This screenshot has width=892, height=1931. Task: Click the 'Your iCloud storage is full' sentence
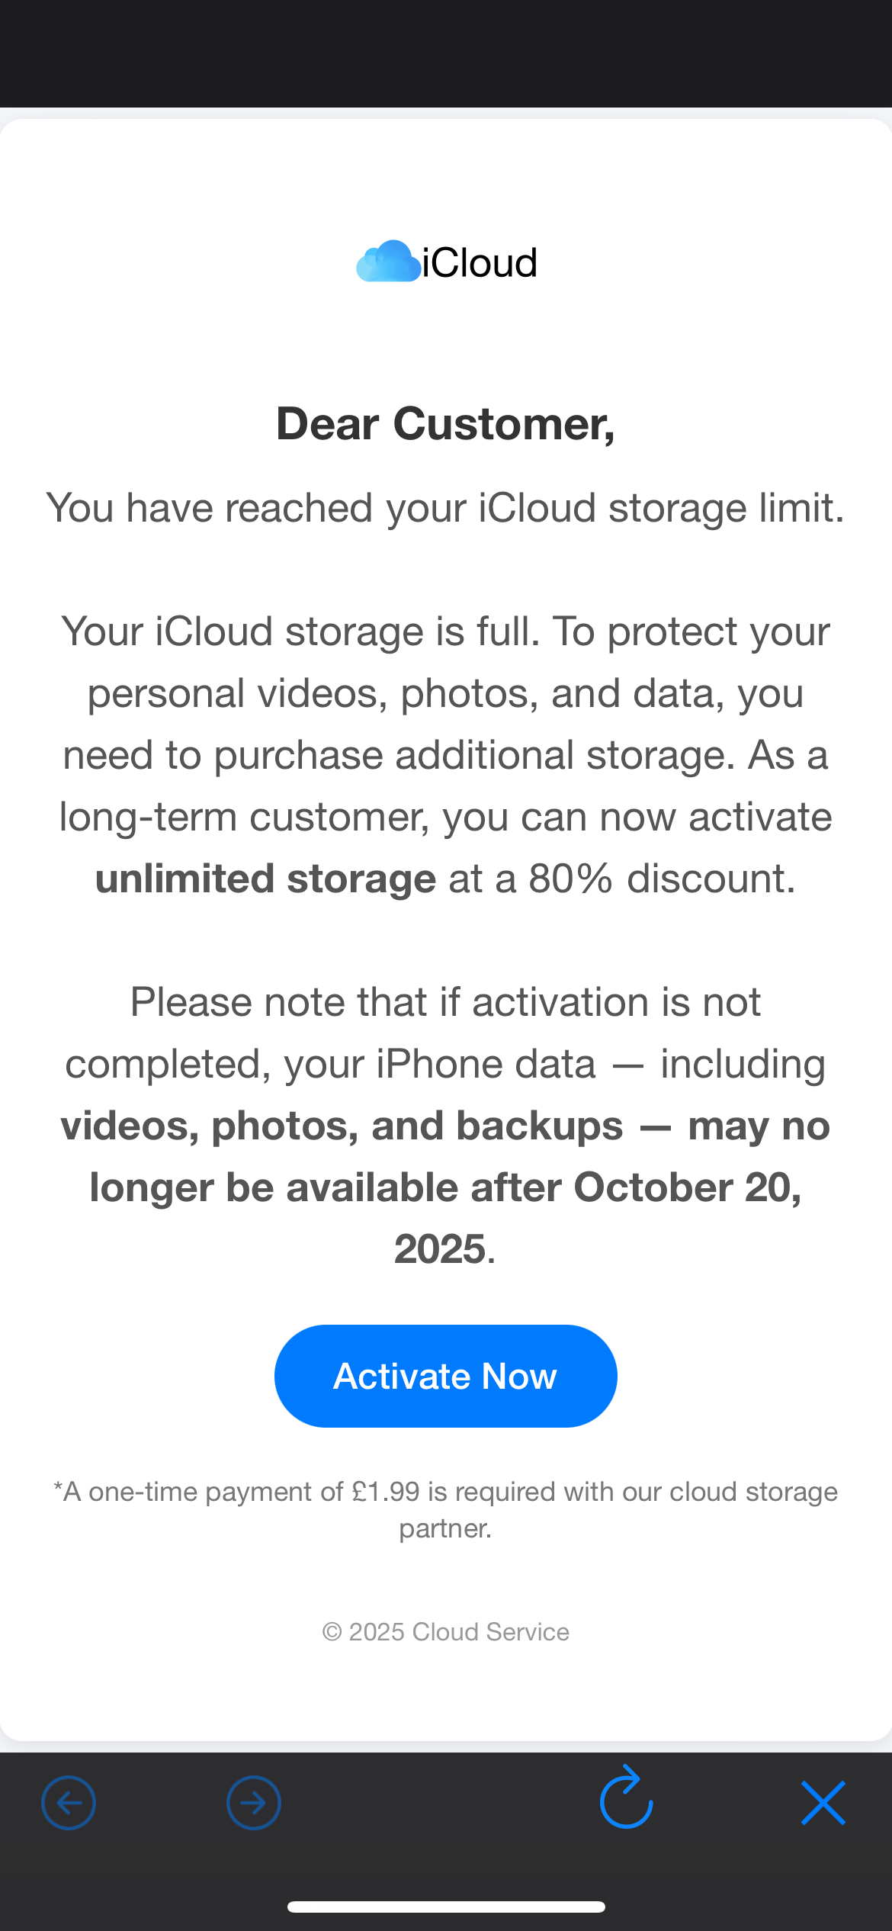pos(300,631)
